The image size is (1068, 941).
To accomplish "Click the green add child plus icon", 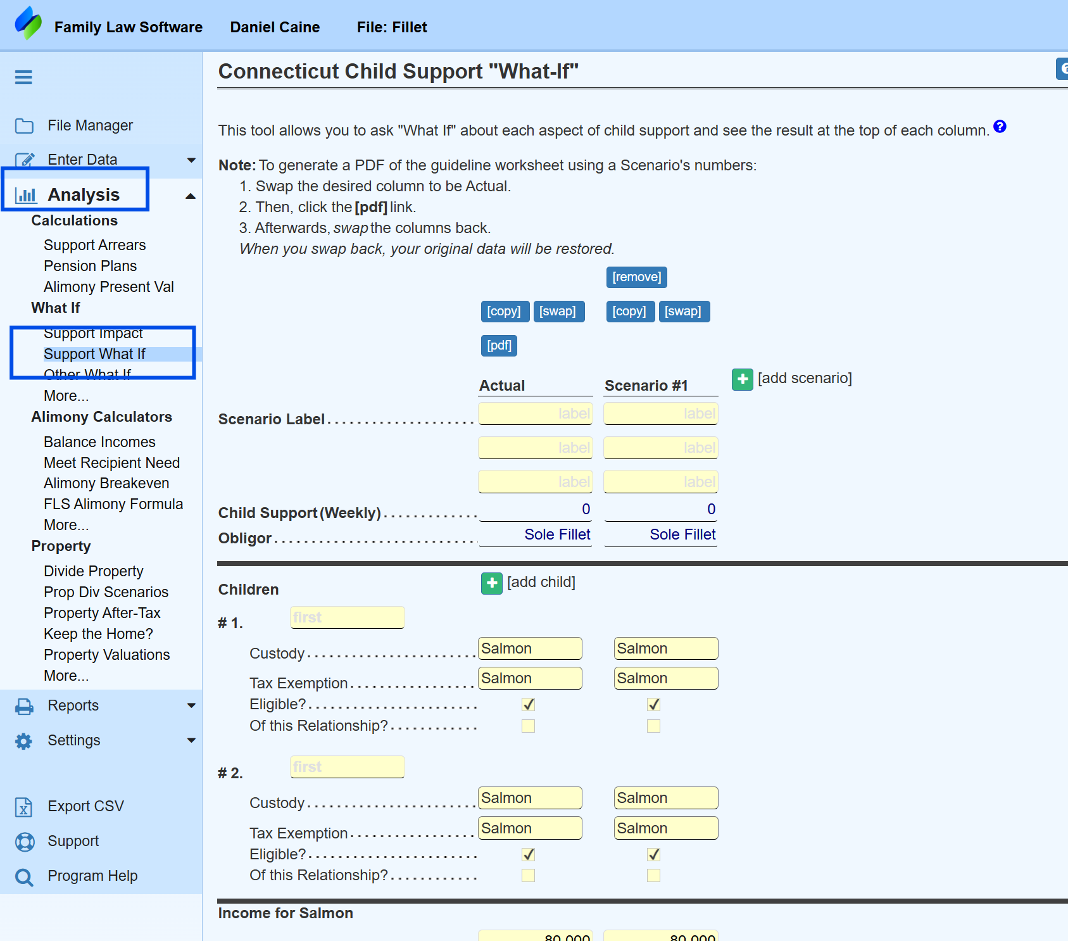I will (492, 583).
